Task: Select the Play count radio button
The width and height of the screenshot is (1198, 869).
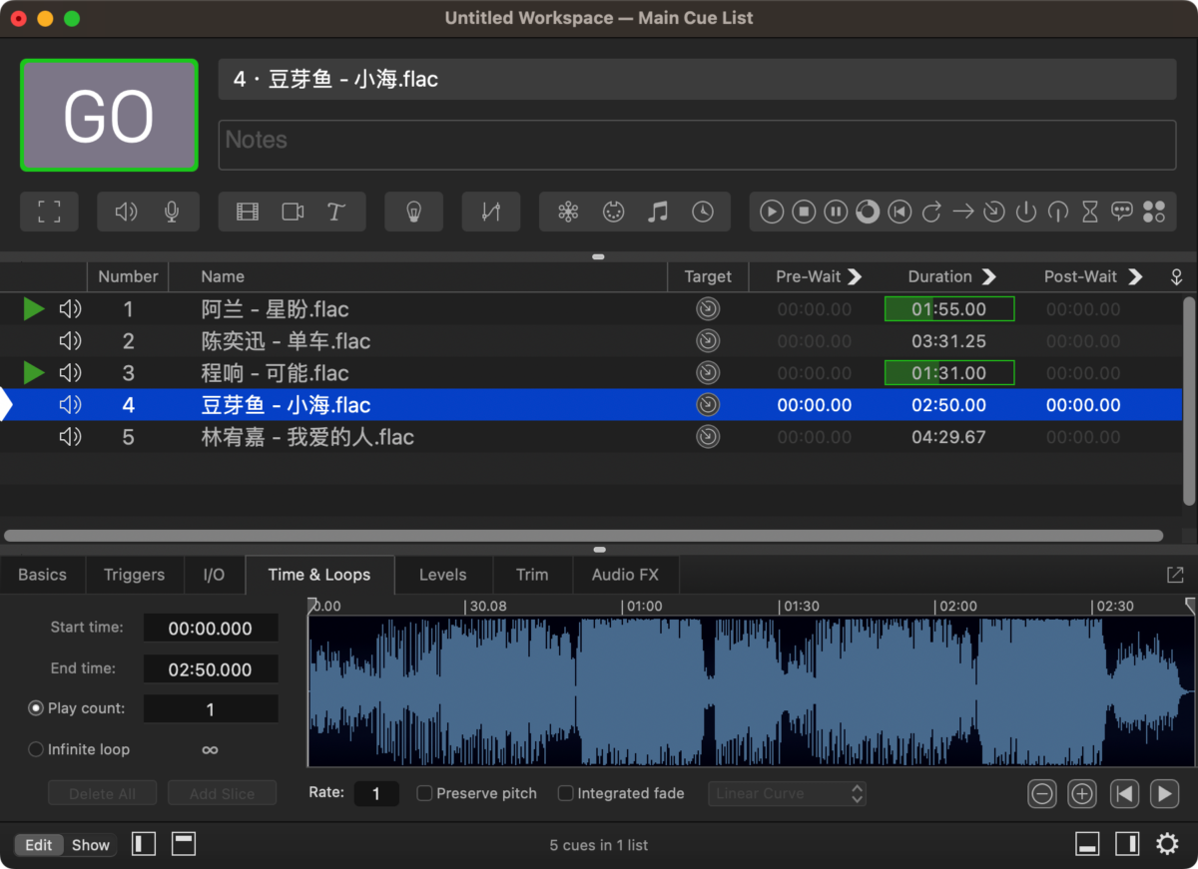Action: click(36, 708)
